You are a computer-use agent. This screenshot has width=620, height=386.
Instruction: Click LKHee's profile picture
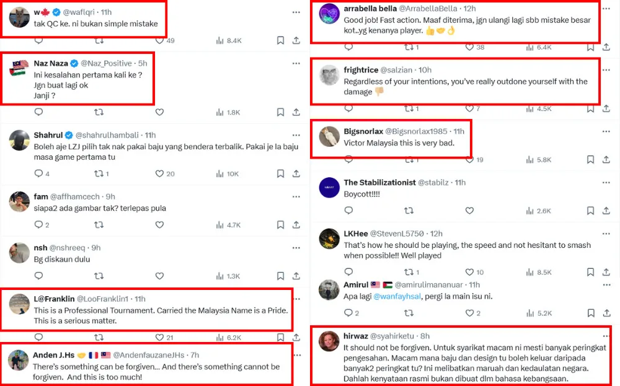coord(329,239)
